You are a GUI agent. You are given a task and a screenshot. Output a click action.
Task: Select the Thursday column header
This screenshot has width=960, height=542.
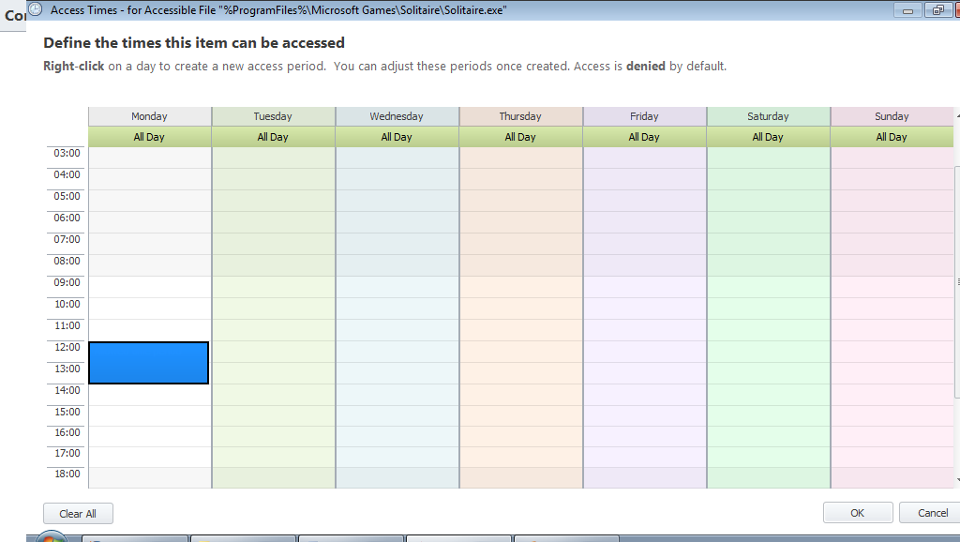click(520, 116)
